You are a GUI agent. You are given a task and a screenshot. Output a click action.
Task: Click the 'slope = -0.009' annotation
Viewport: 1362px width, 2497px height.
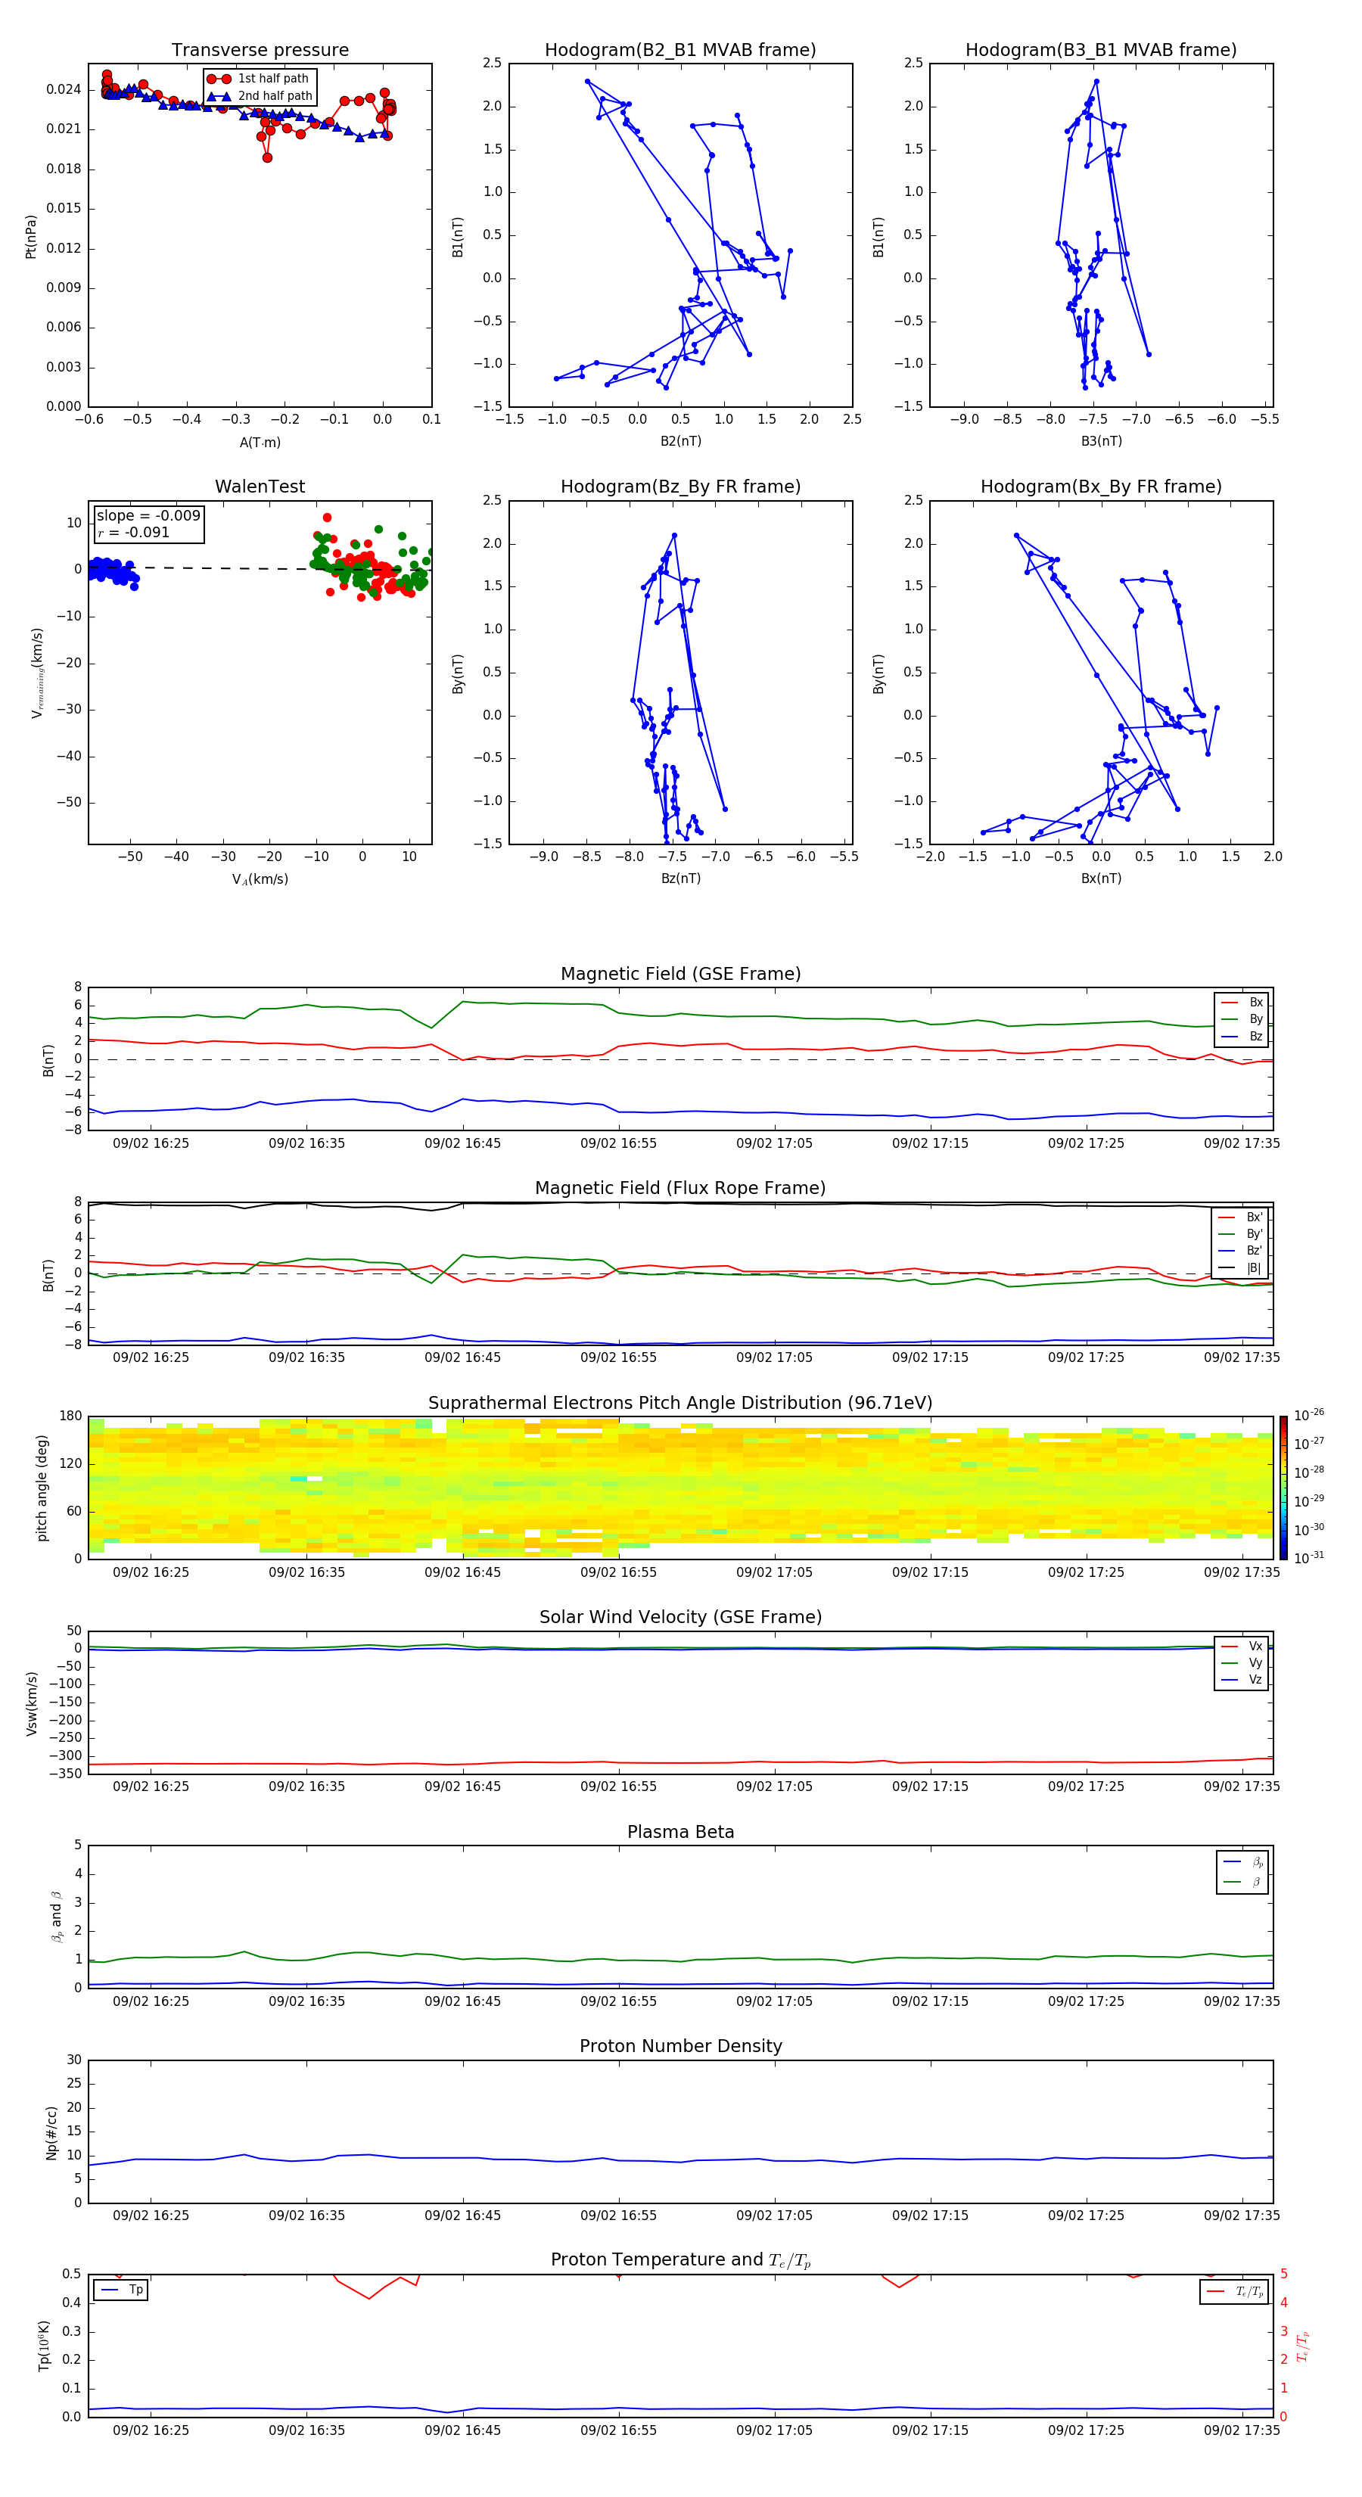[148, 516]
